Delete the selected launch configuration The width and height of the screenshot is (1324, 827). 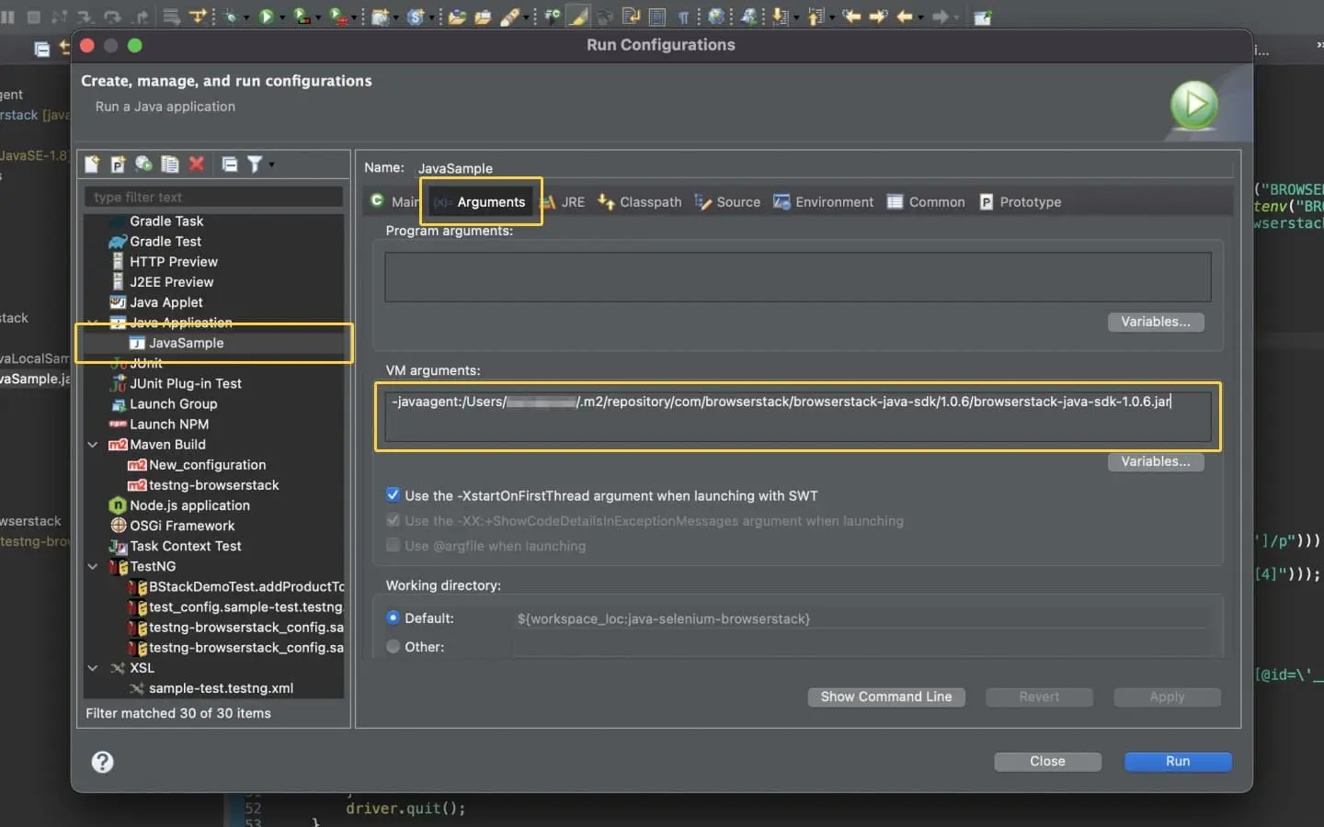click(197, 164)
